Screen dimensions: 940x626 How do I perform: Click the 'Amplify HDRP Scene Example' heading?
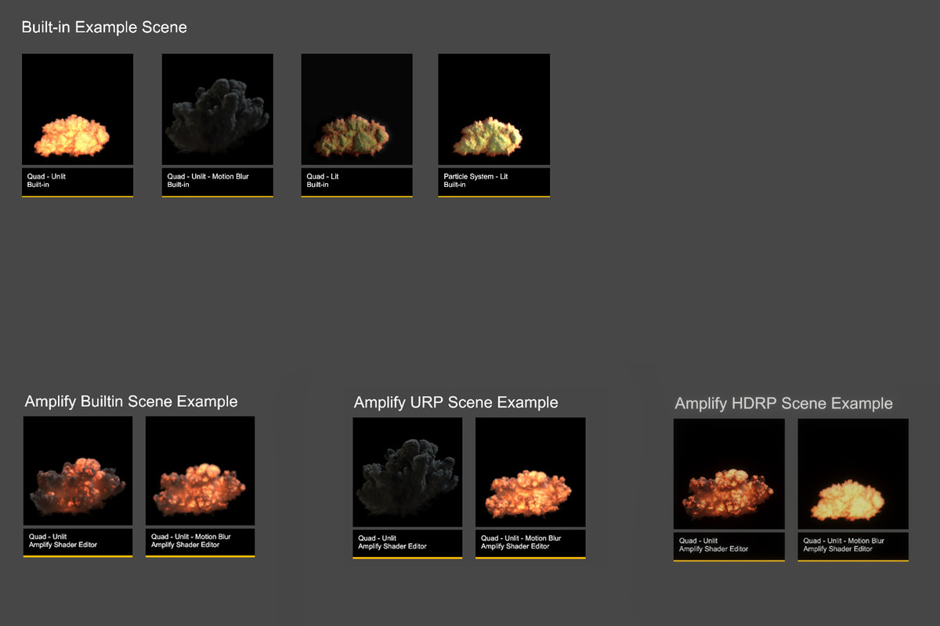pos(783,404)
